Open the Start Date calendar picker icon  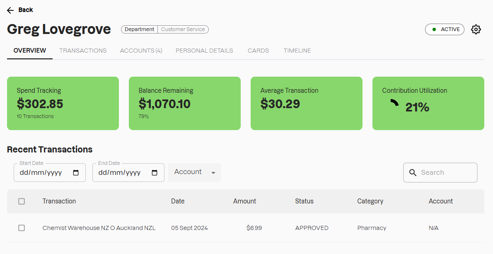tap(76, 173)
